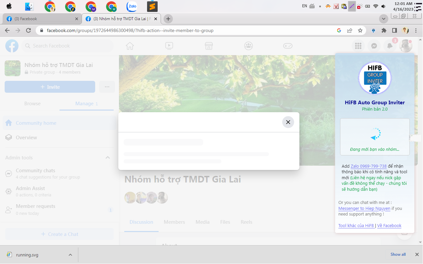The width and height of the screenshot is (423, 264).
Task: Click the address bar URL
Action: [x=130, y=30]
